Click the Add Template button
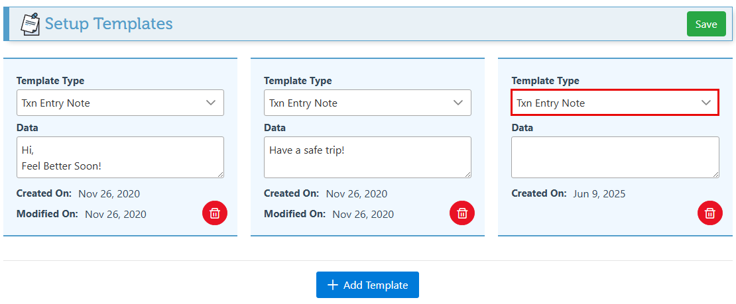 pos(367,285)
